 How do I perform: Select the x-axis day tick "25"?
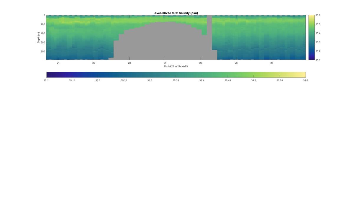coord(201,63)
